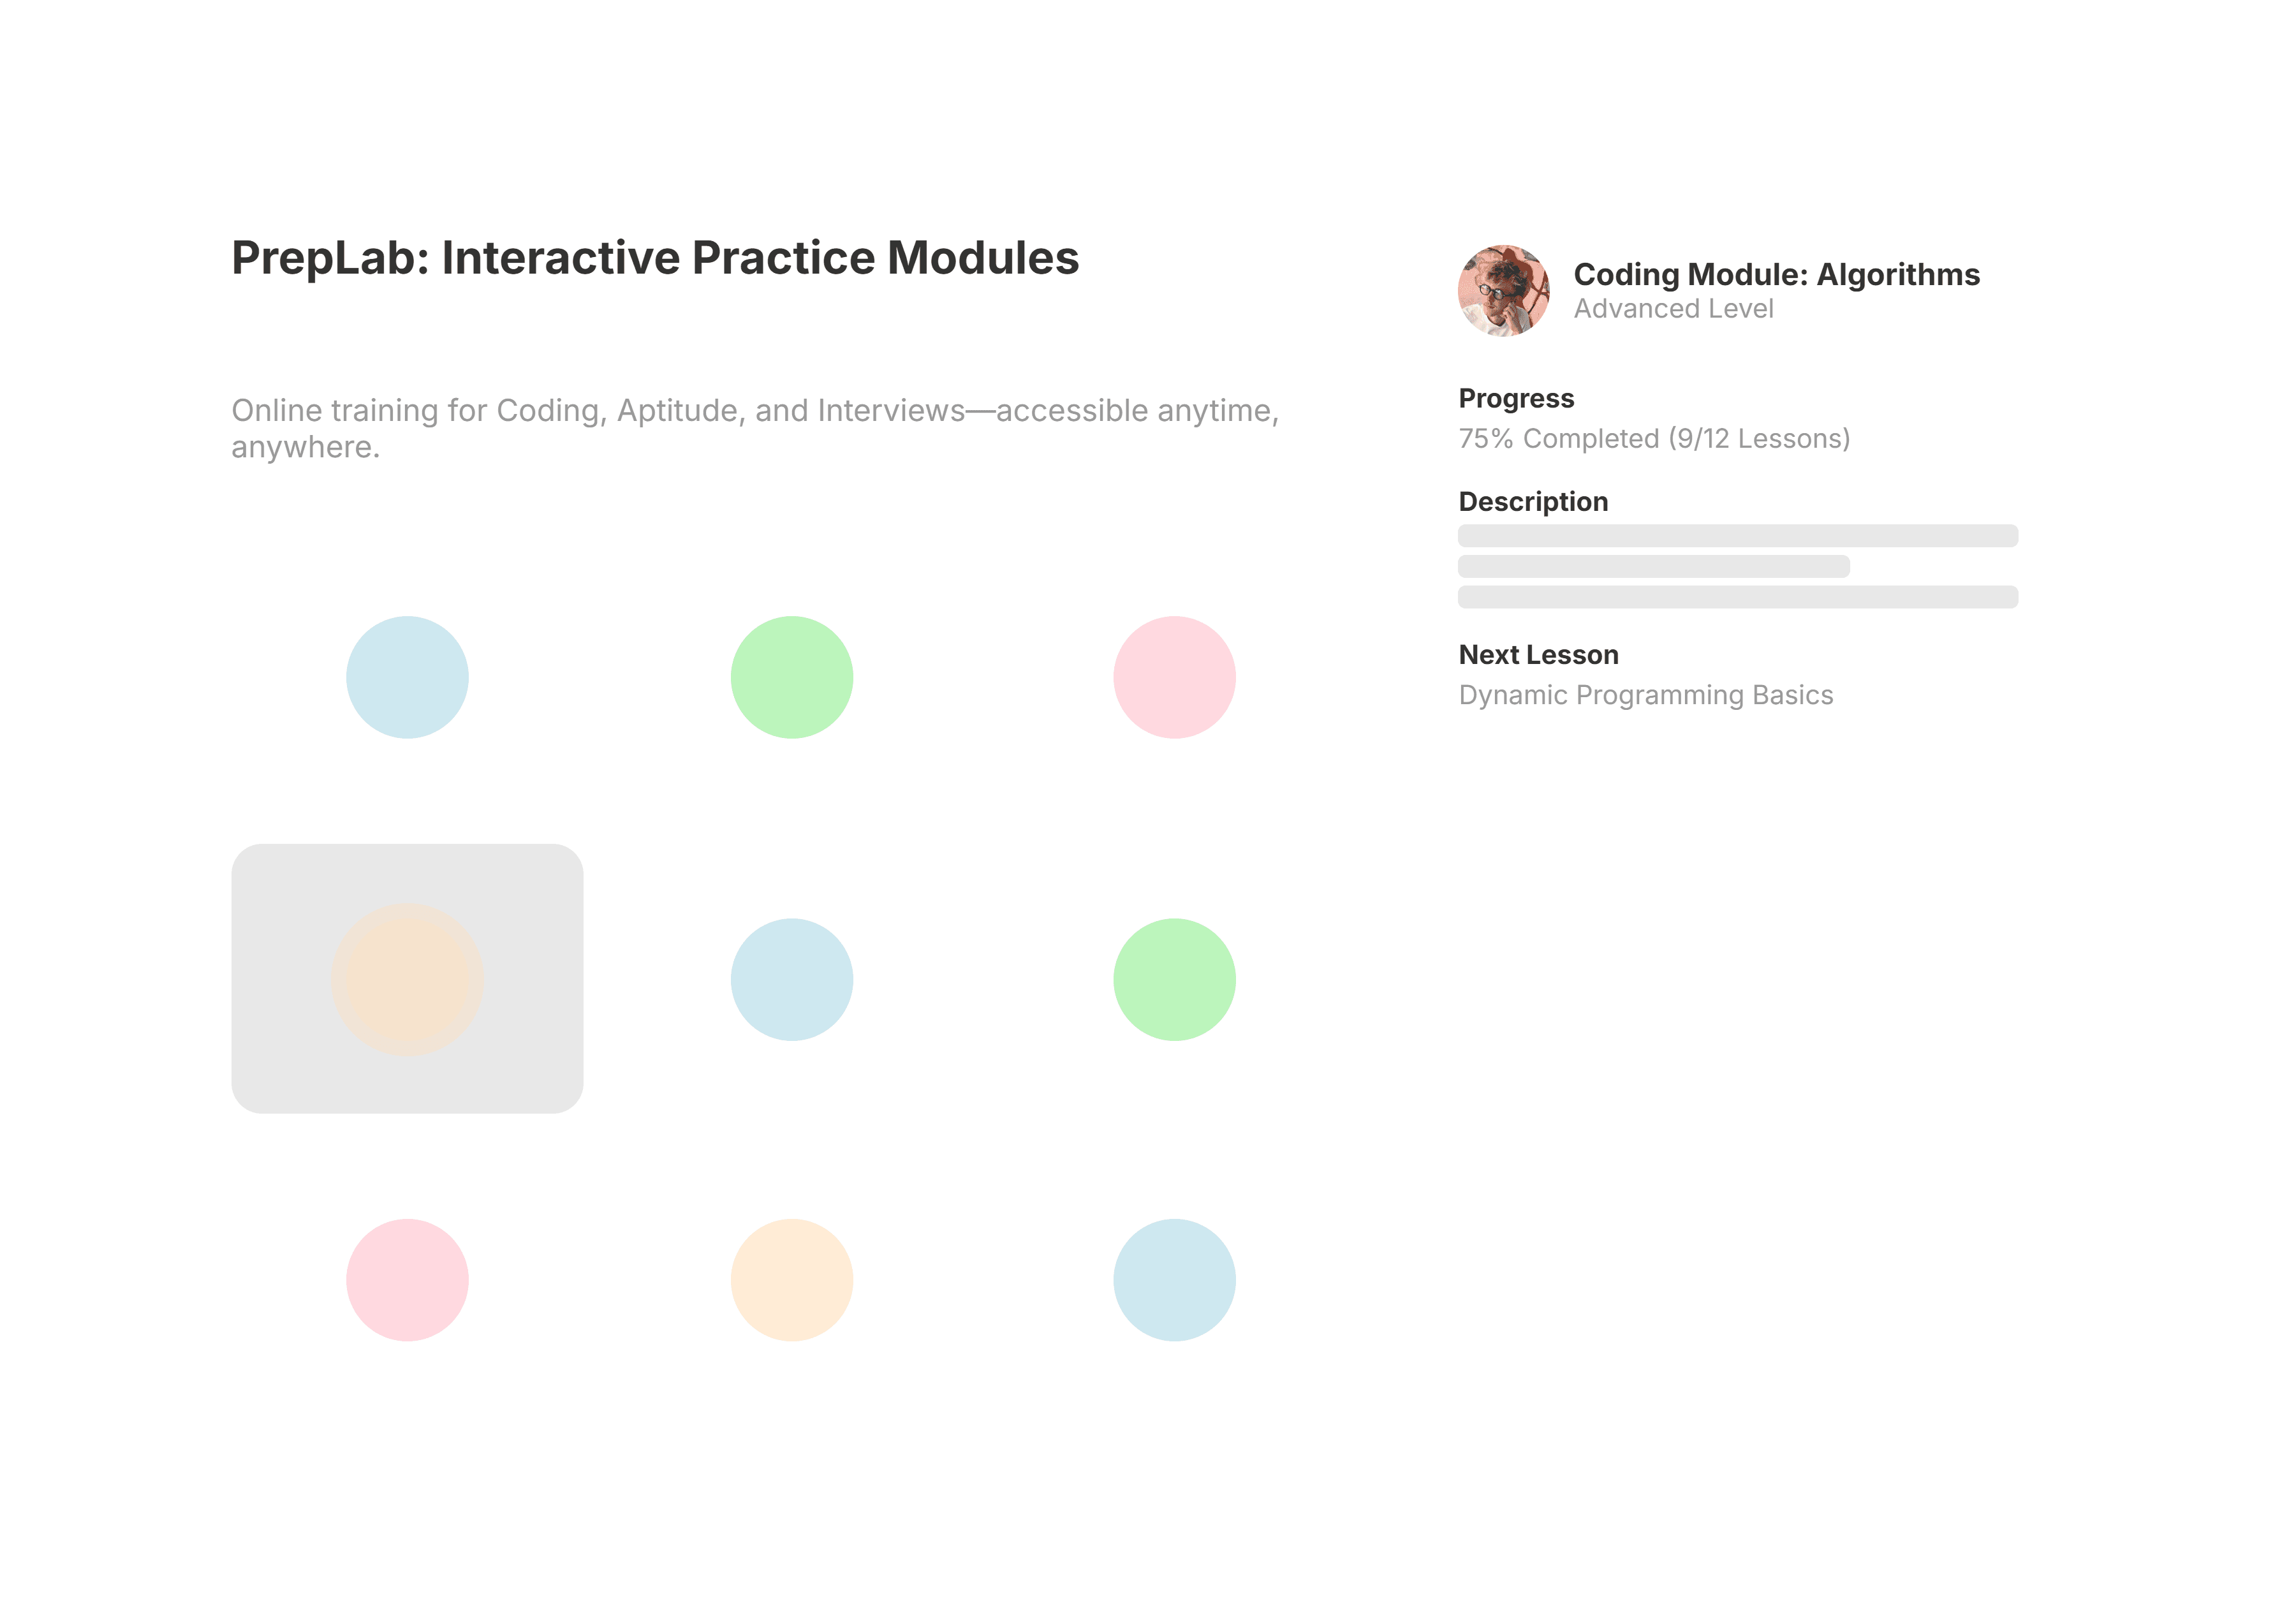Select the orange circle in the bottom row
The image size is (2296, 1615).
click(x=791, y=1279)
